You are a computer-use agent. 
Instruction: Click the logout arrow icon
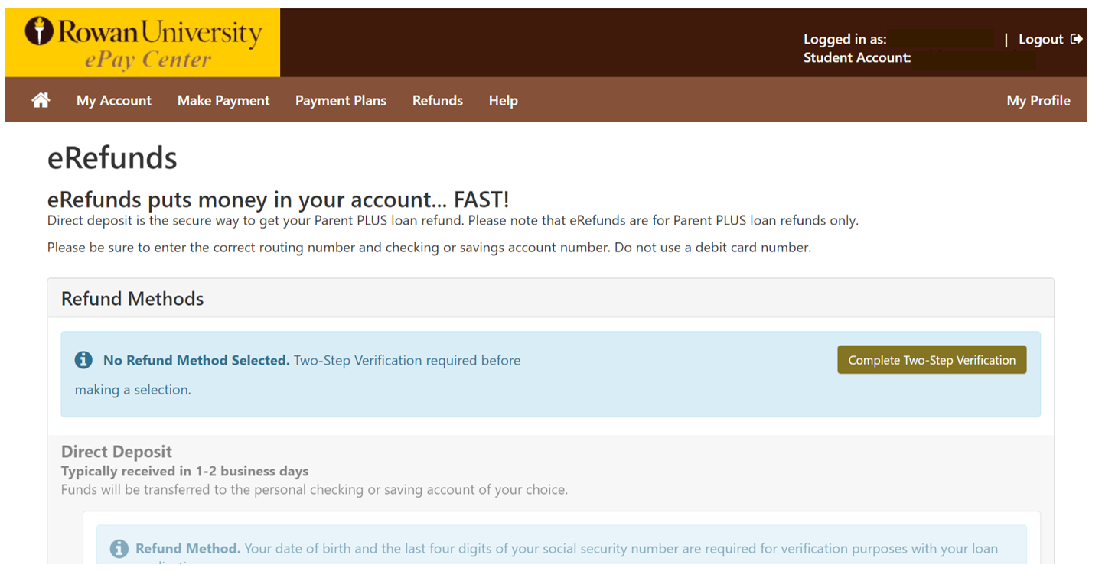[1077, 39]
